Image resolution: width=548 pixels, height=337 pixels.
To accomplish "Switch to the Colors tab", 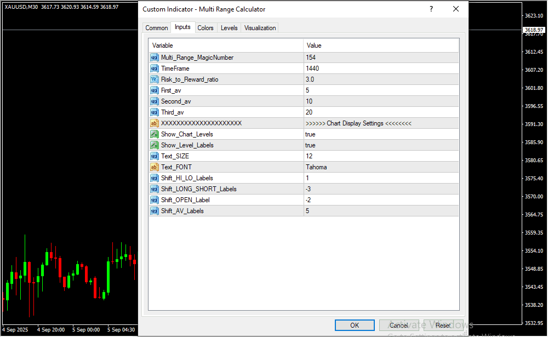I will [206, 28].
